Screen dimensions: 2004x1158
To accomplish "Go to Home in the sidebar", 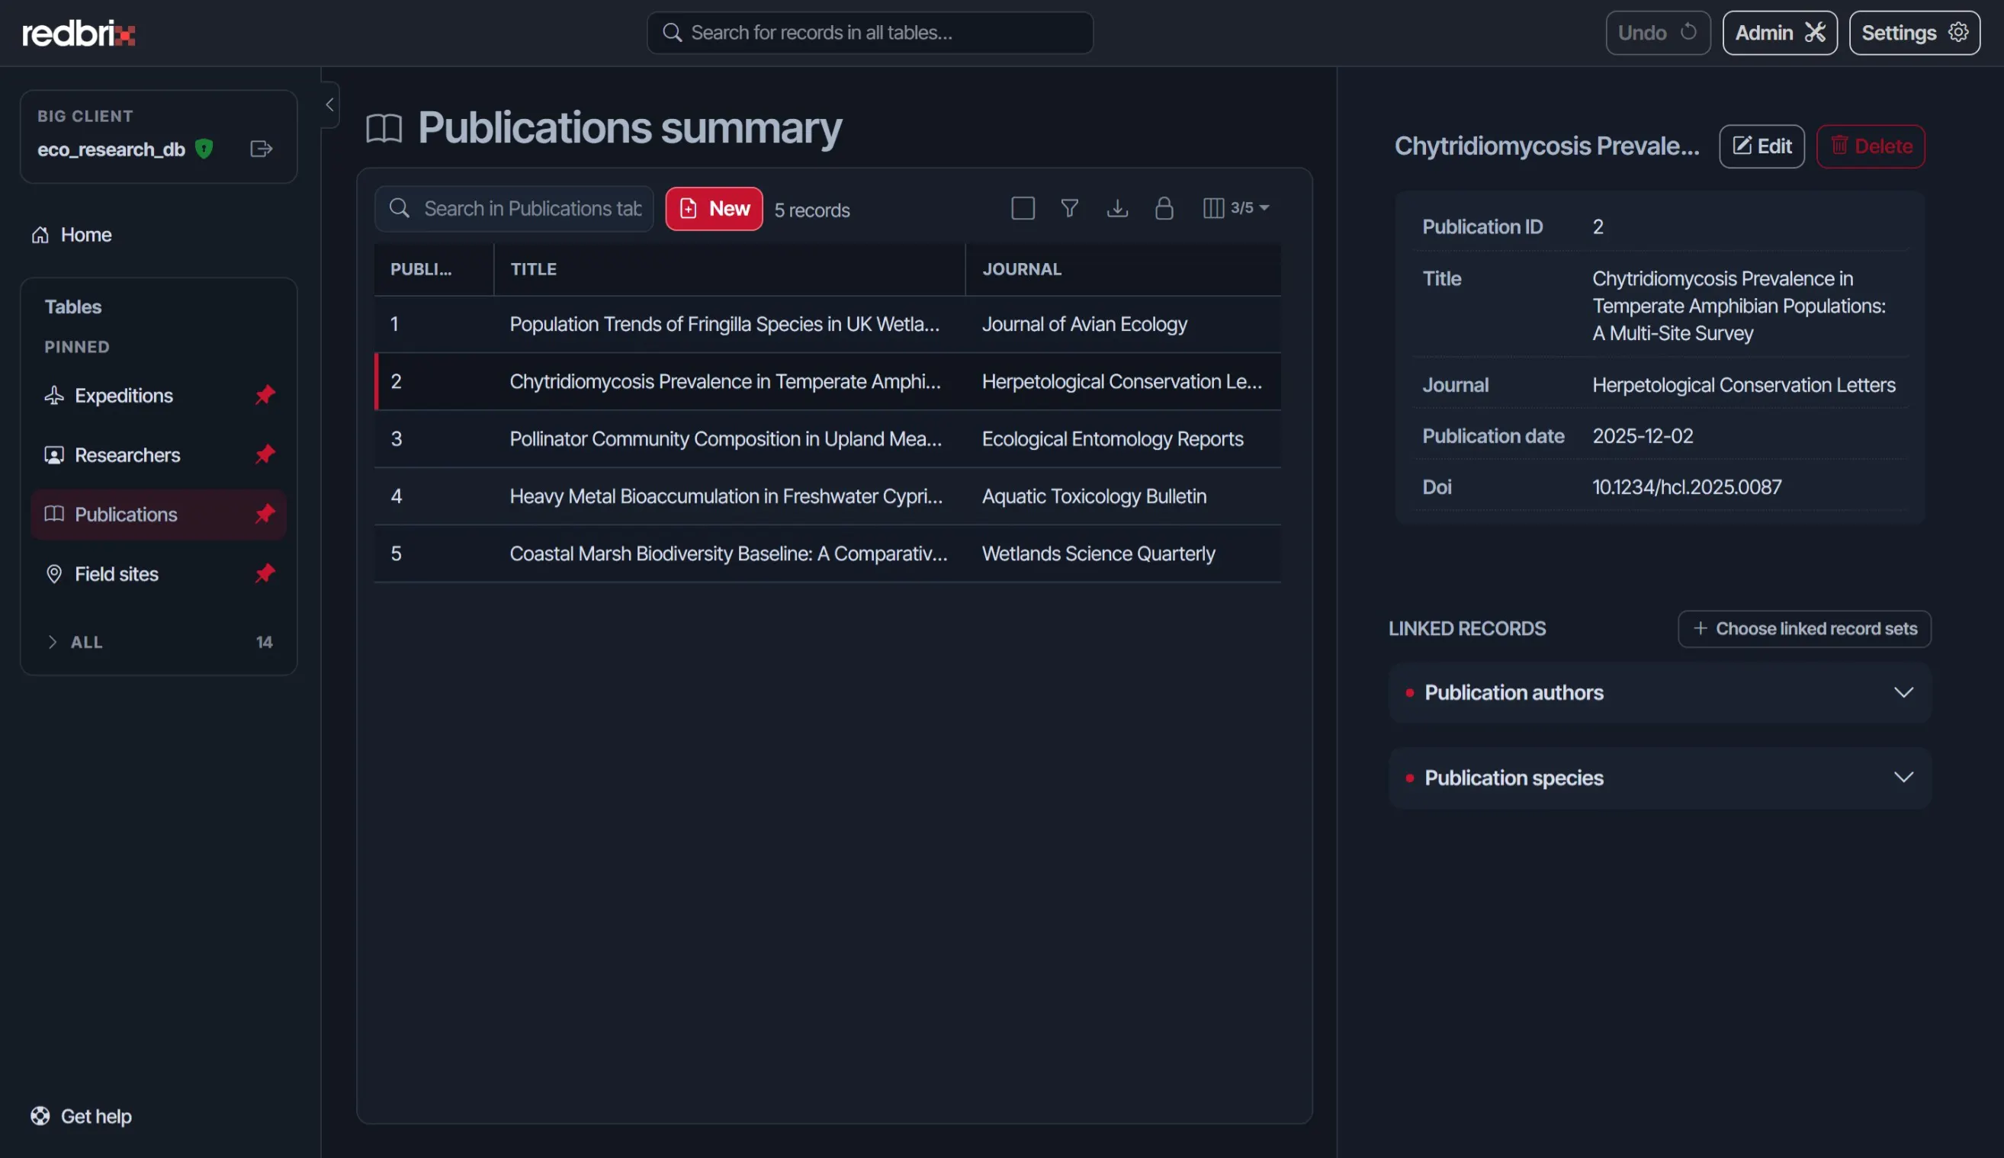I will pyautogui.click(x=86, y=235).
